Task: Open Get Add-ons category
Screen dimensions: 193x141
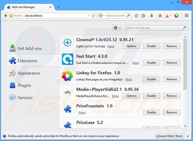Action: click(32, 48)
